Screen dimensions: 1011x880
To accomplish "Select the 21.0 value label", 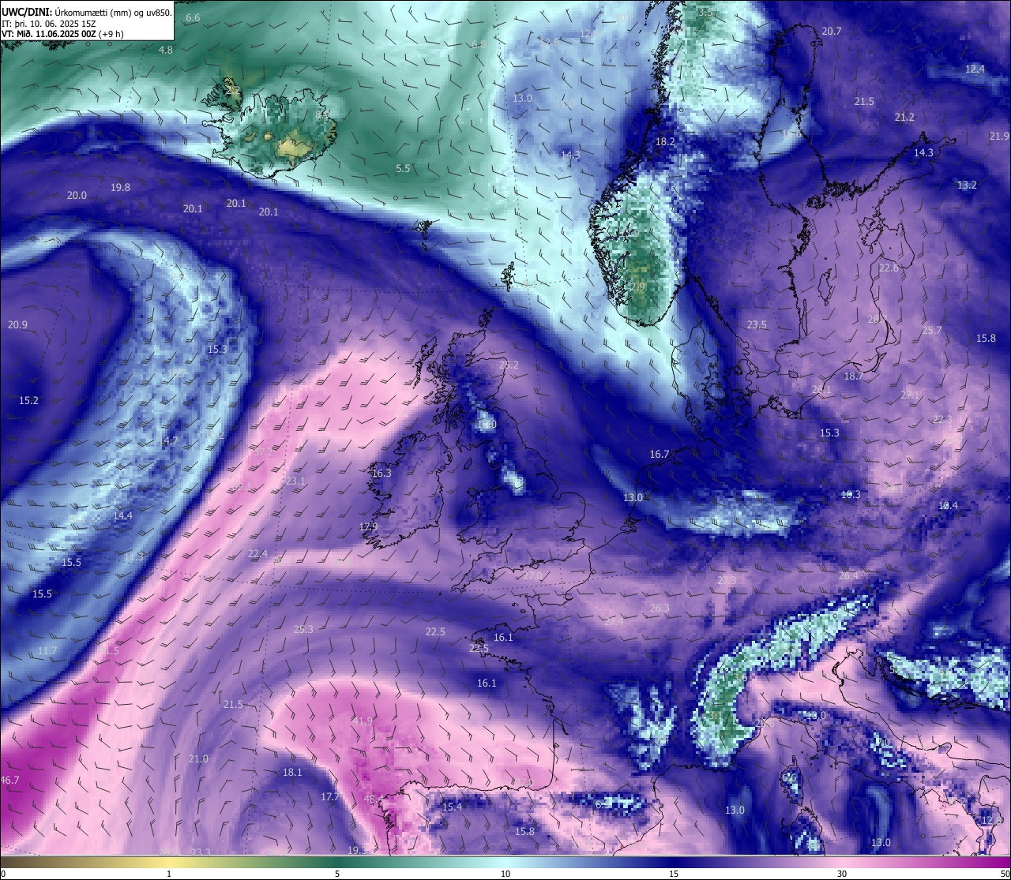I will (x=198, y=758).
